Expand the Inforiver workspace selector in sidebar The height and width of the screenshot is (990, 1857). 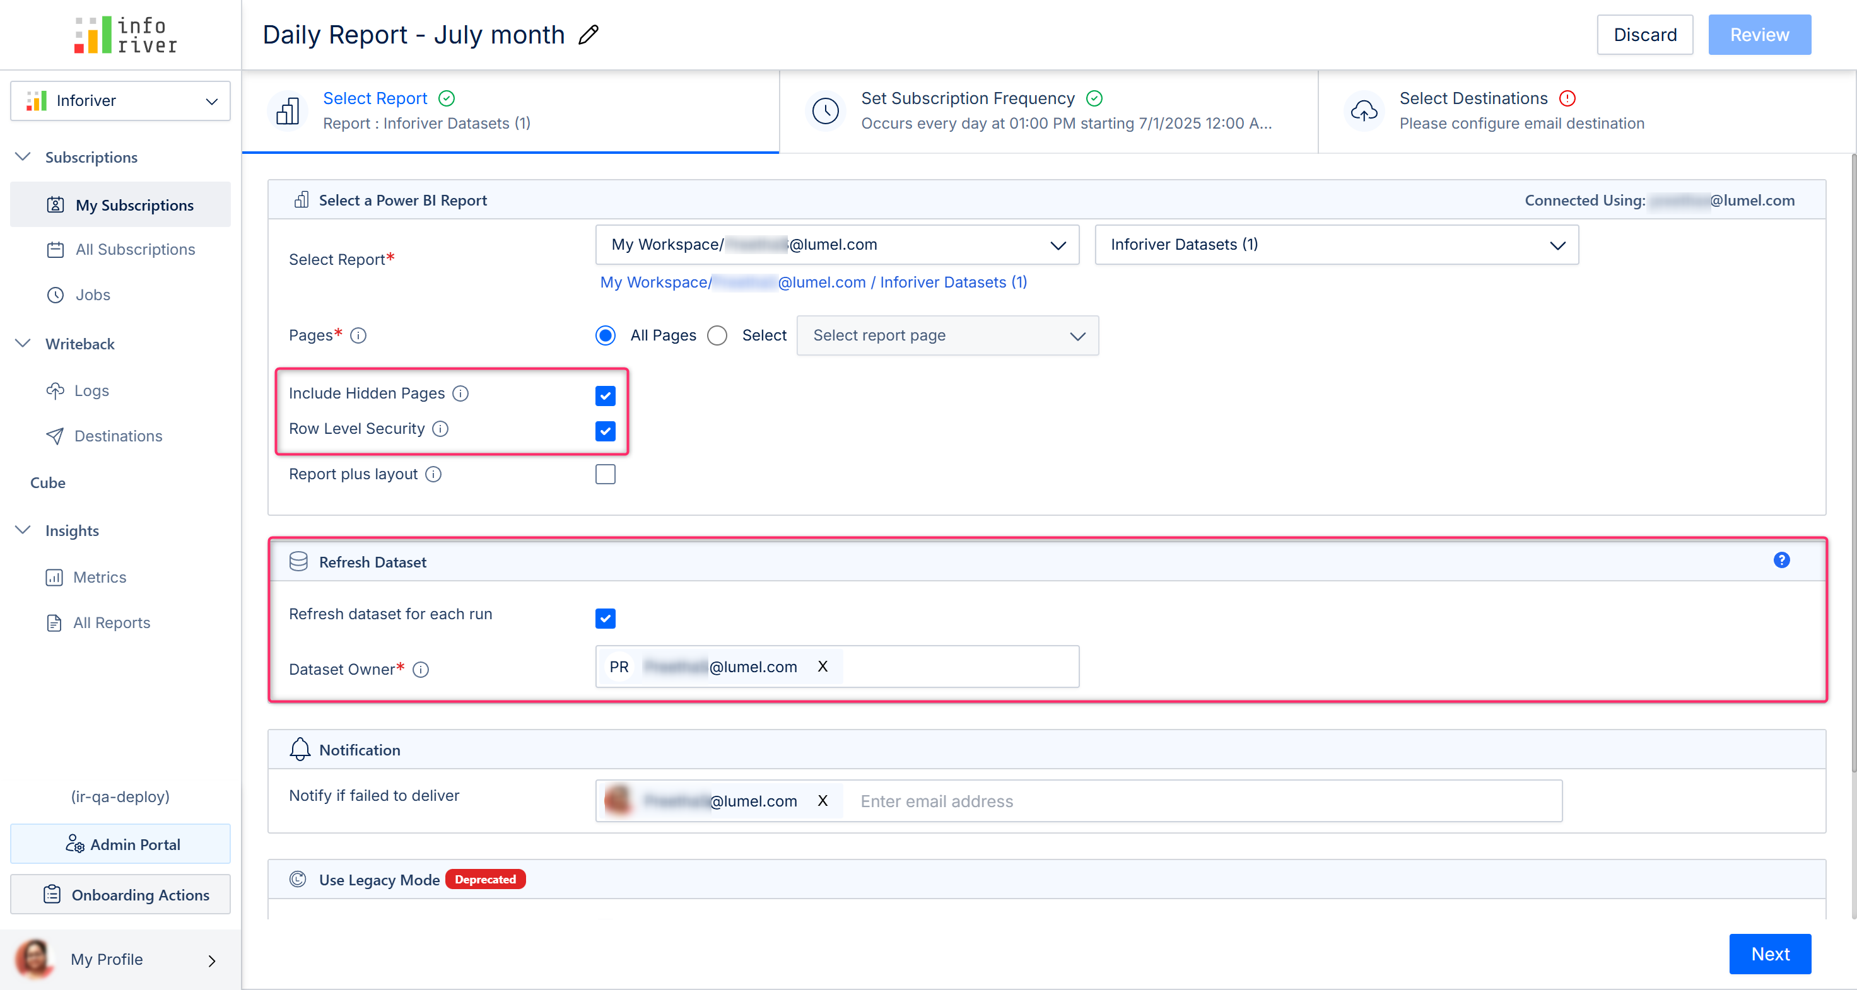[120, 101]
